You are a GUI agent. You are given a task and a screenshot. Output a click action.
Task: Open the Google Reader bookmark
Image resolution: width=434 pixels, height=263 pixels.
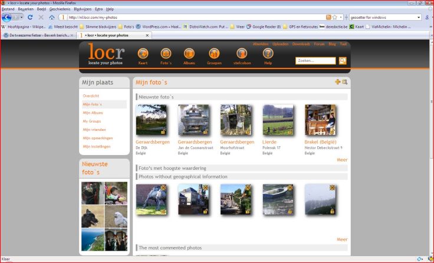click(x=264, y=27)
